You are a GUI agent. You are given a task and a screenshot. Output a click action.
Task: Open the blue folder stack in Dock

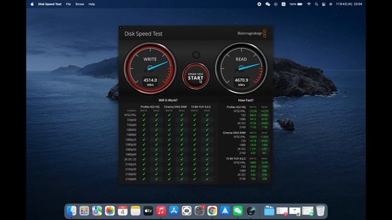(269, 211)
